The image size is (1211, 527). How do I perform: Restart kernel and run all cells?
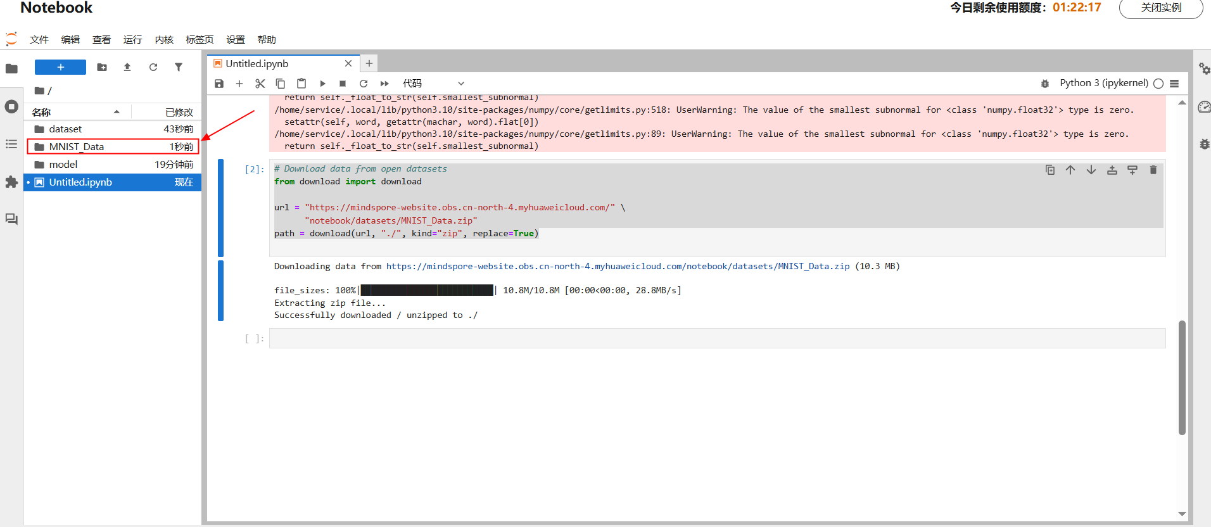(x=384, y=84)
